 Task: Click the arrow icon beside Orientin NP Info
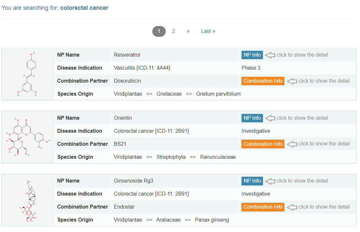(270, 118)
